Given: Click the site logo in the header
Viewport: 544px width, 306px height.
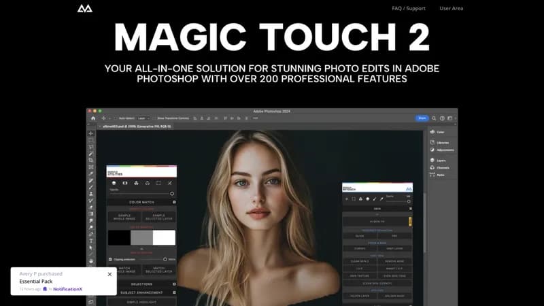Looking at the screenshot, I should point(84,8).
